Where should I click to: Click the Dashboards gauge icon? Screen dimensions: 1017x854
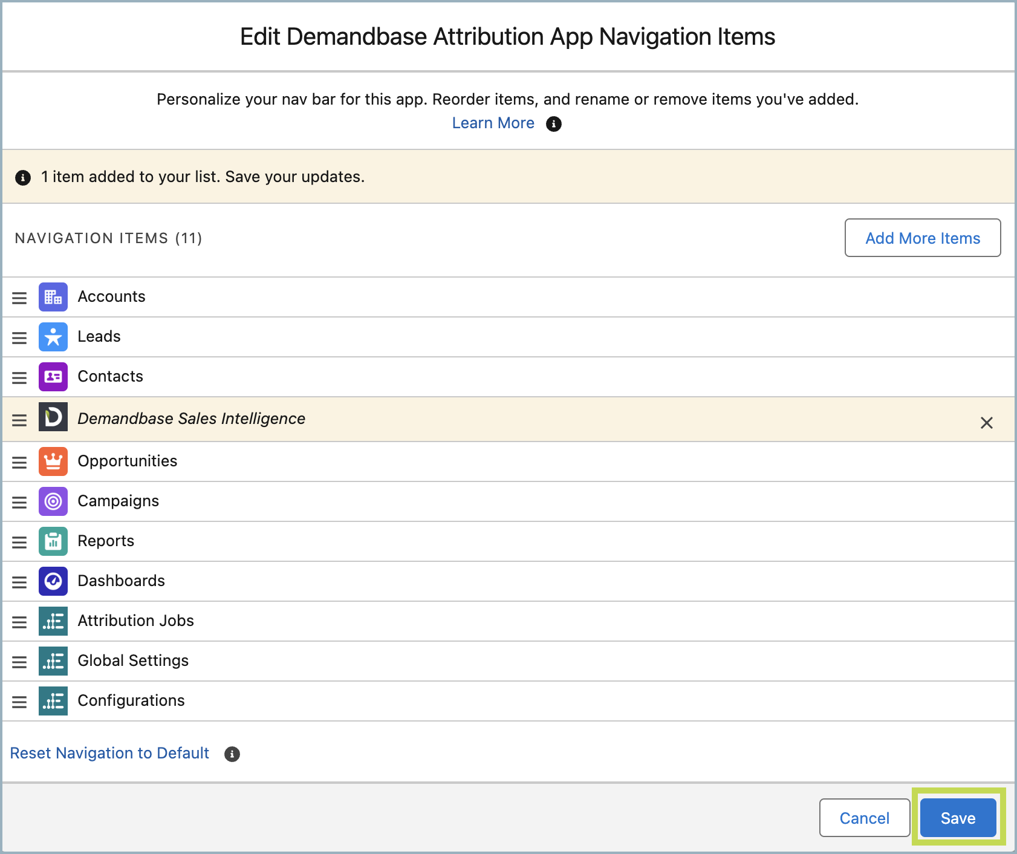(53, 581)
